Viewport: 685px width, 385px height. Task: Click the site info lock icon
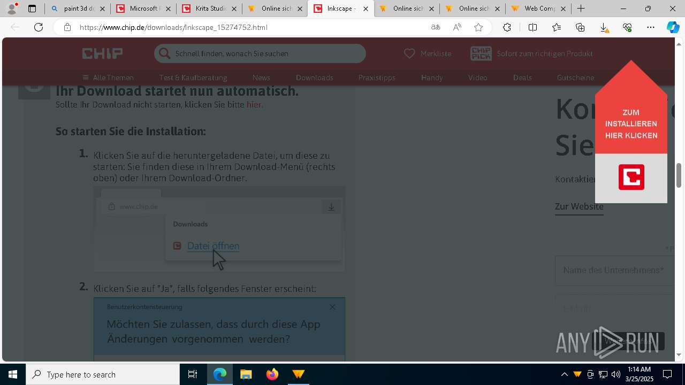coord(67,27)
